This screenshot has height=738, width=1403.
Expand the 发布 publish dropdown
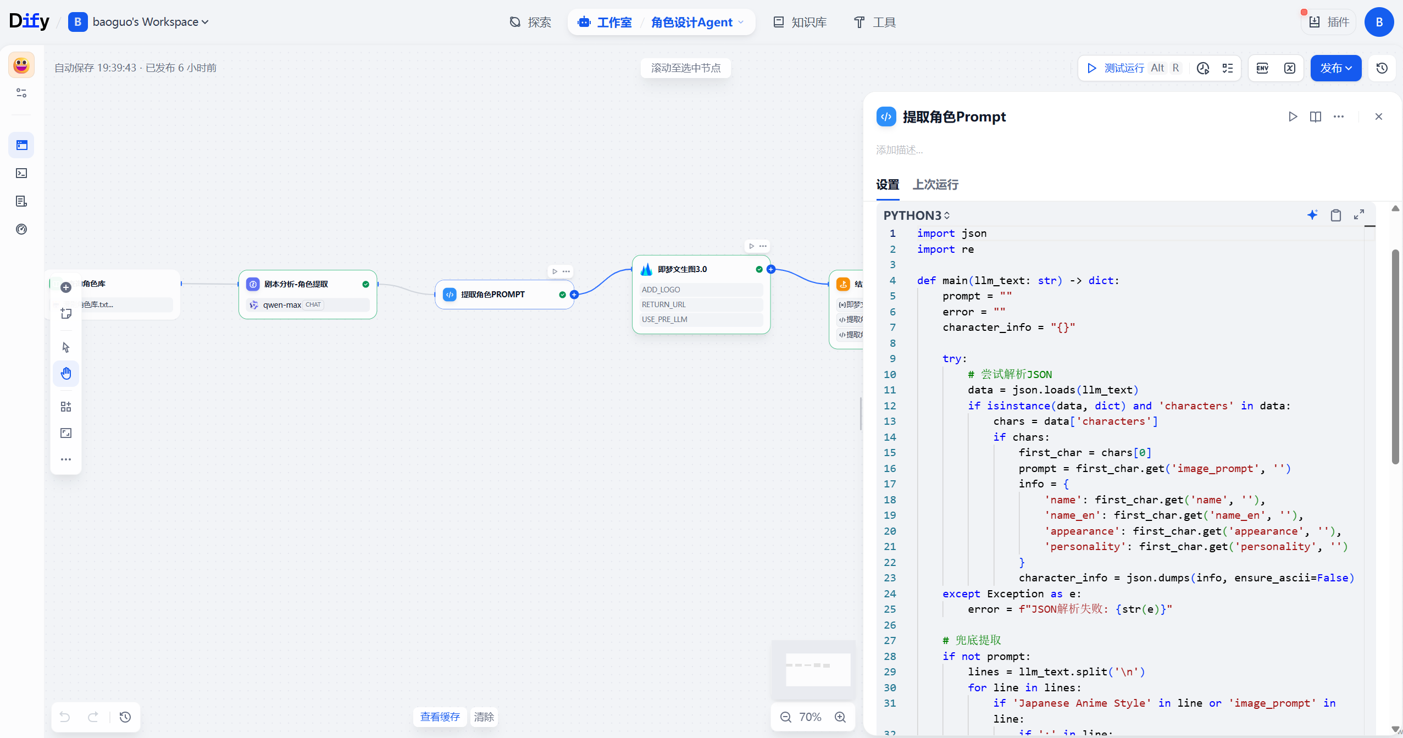coord(1336,68)
